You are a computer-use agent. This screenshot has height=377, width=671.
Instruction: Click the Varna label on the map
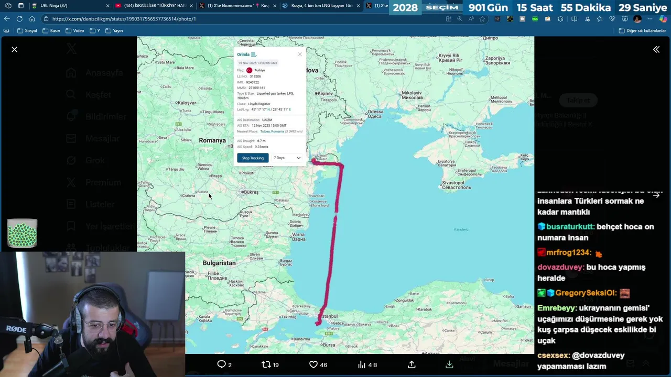tap(298, 237)
